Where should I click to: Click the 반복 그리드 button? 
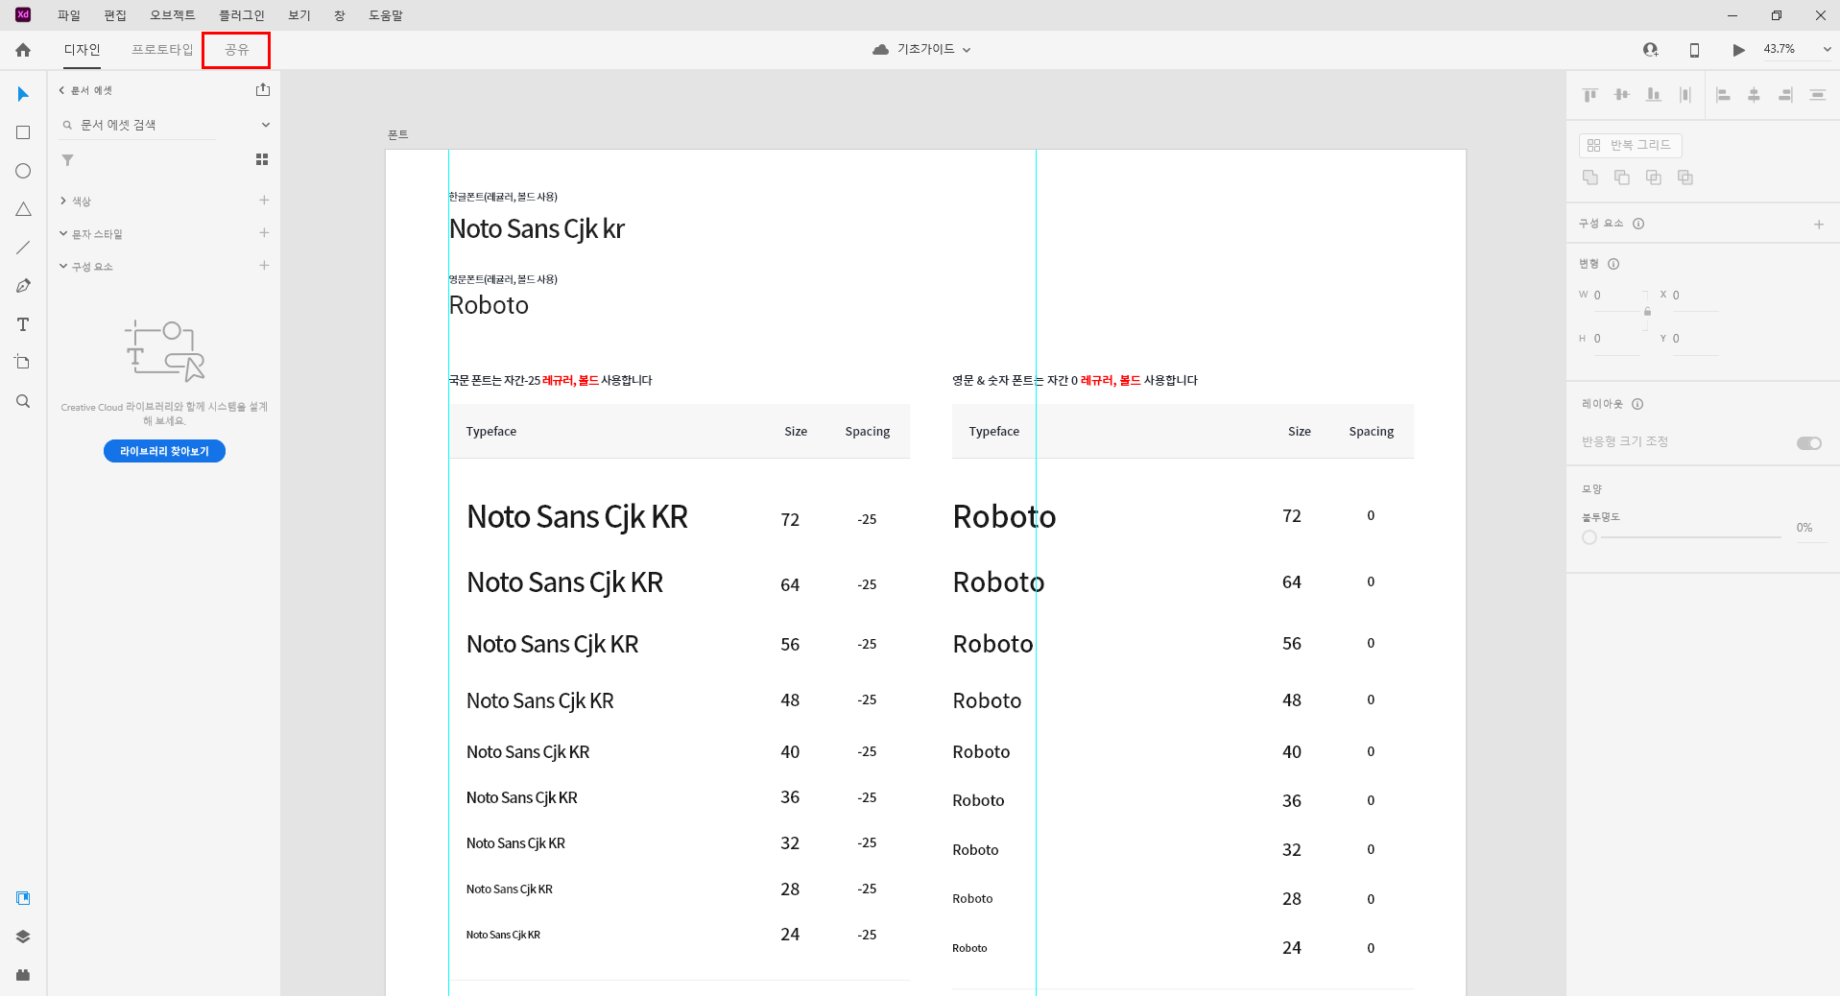point(1630,145)
